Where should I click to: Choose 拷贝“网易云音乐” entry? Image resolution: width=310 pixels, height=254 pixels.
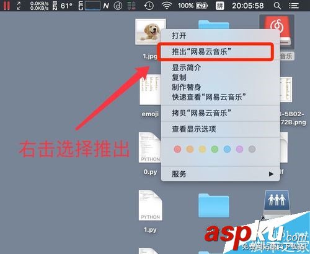pos(220,113)
